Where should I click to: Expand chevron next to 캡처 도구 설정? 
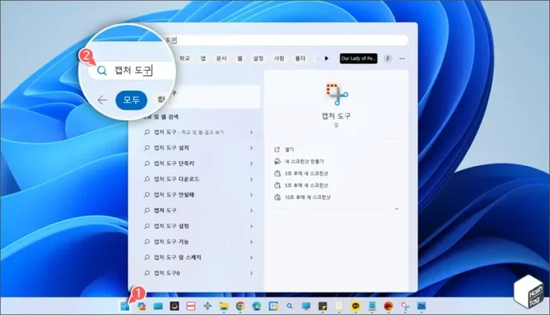coord(251,226)
